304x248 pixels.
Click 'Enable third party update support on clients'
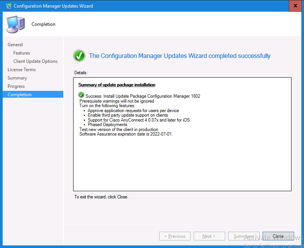[128, 115]
